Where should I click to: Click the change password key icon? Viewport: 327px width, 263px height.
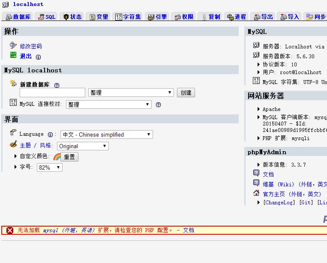pyautogui.click(x=13, y=45)
